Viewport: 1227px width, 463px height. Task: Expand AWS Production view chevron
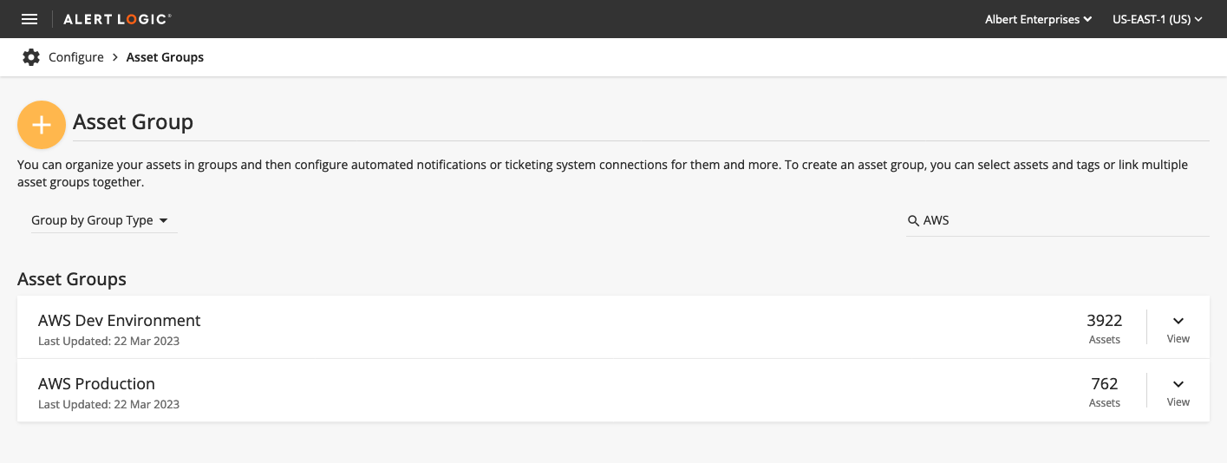(x=1178, y=384)
